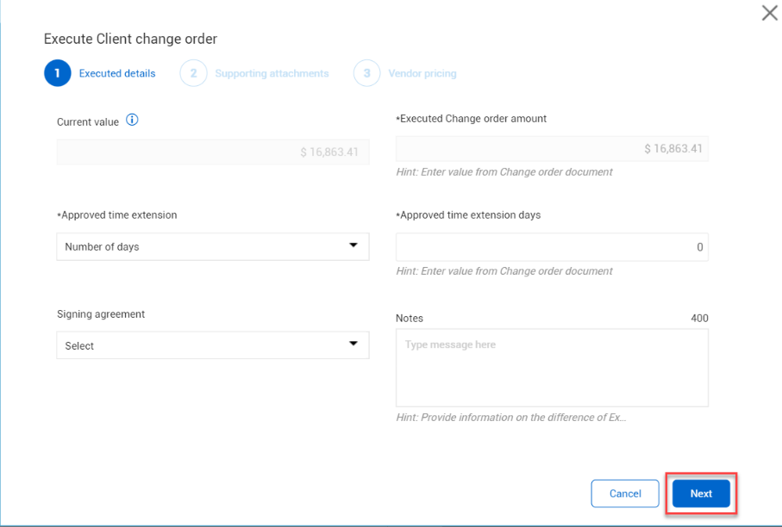
Task: Switch to the Vendor pricing step
Action: coord(422,73)
